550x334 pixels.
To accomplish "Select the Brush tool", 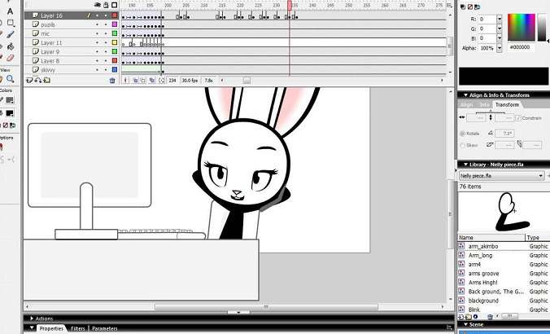I will point(11,34).
